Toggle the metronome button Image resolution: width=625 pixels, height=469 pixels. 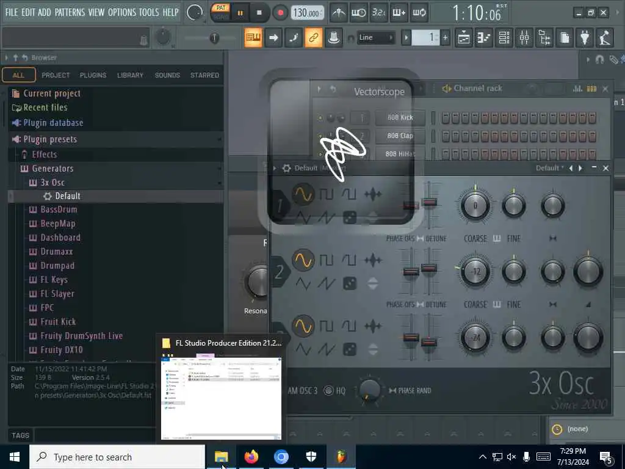coord(339,13)
